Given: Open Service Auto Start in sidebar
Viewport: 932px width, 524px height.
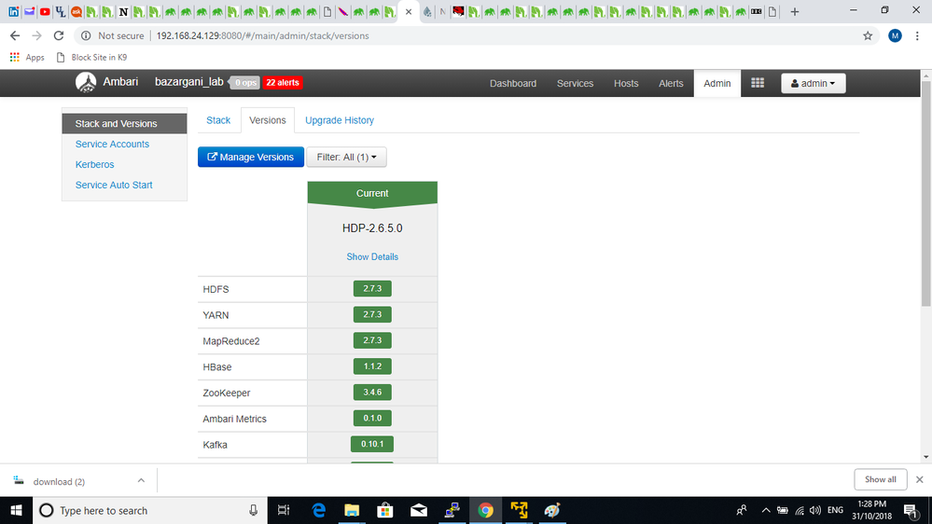Looking at the screenshot, I should (114, 185).
